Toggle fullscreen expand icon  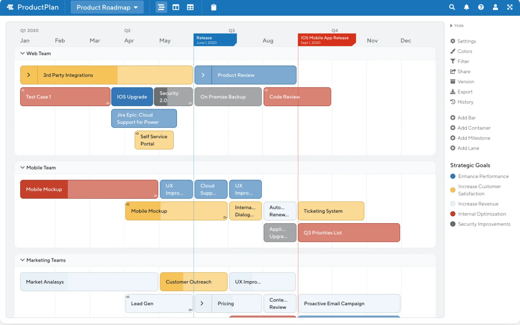[510, 7]
